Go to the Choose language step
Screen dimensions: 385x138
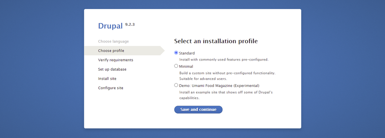tap(114, 41)
